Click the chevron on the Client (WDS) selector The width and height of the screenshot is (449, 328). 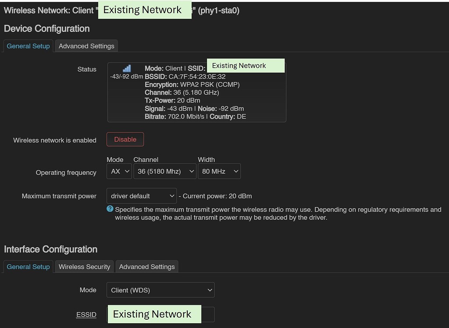pyautogui.click(x=209, y=290)
